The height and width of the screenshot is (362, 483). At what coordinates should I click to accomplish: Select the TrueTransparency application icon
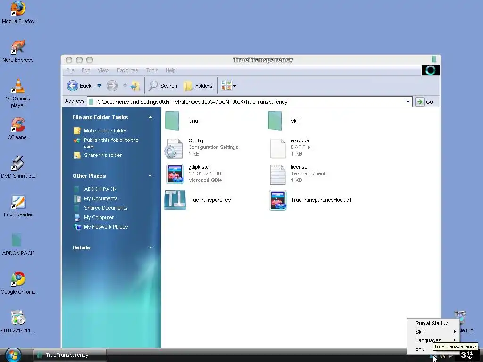click(x=198, y=200)
